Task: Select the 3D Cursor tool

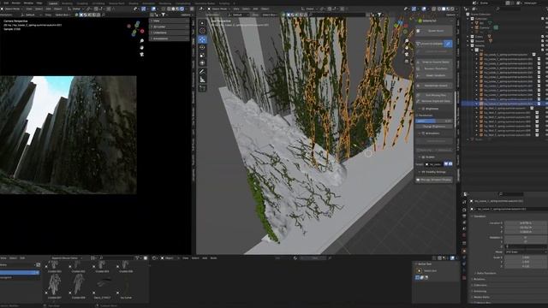Action: [x=202, y=31]
